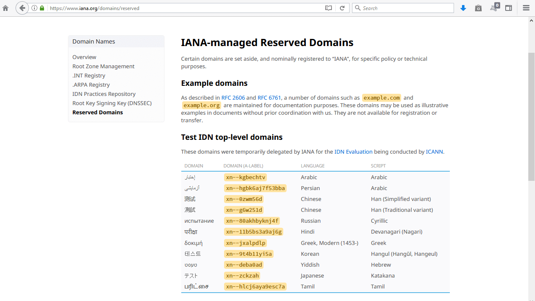This screenshot has height=301, width=535.
Task: Select xn--9t4b11yi5a cell
Action: pyautogui.click(x=249, y=254)
